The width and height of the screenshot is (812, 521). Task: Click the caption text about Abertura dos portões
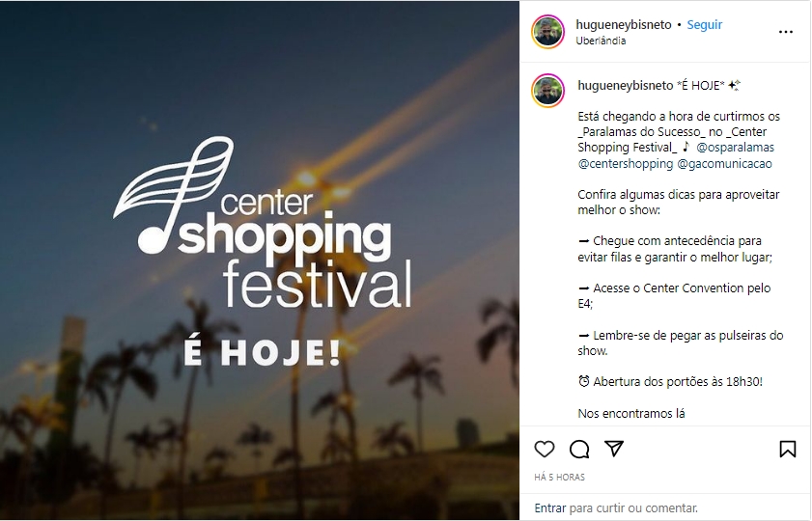670,382
